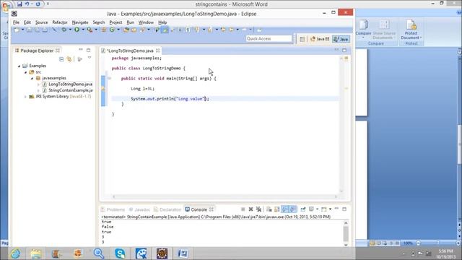The image size is (462, 260).
Task: Collapse the javaexamples package node
Action: click(32, 79)
